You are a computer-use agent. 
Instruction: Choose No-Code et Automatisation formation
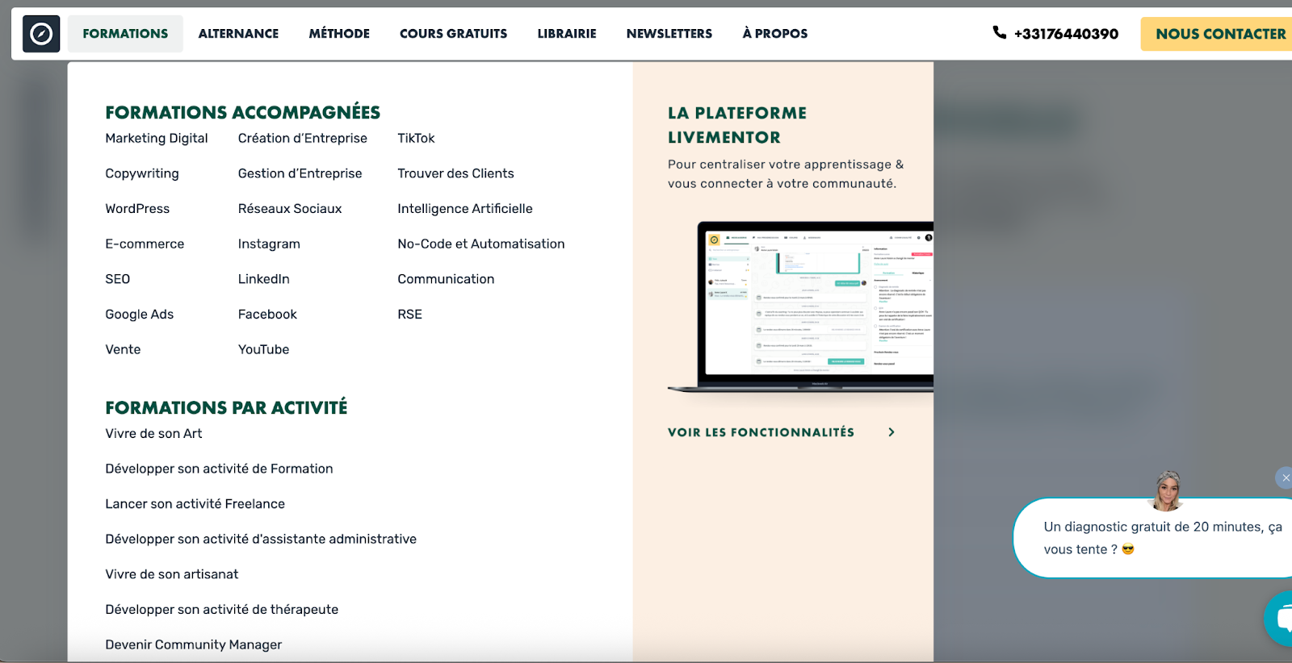click(x=481, y=244)
